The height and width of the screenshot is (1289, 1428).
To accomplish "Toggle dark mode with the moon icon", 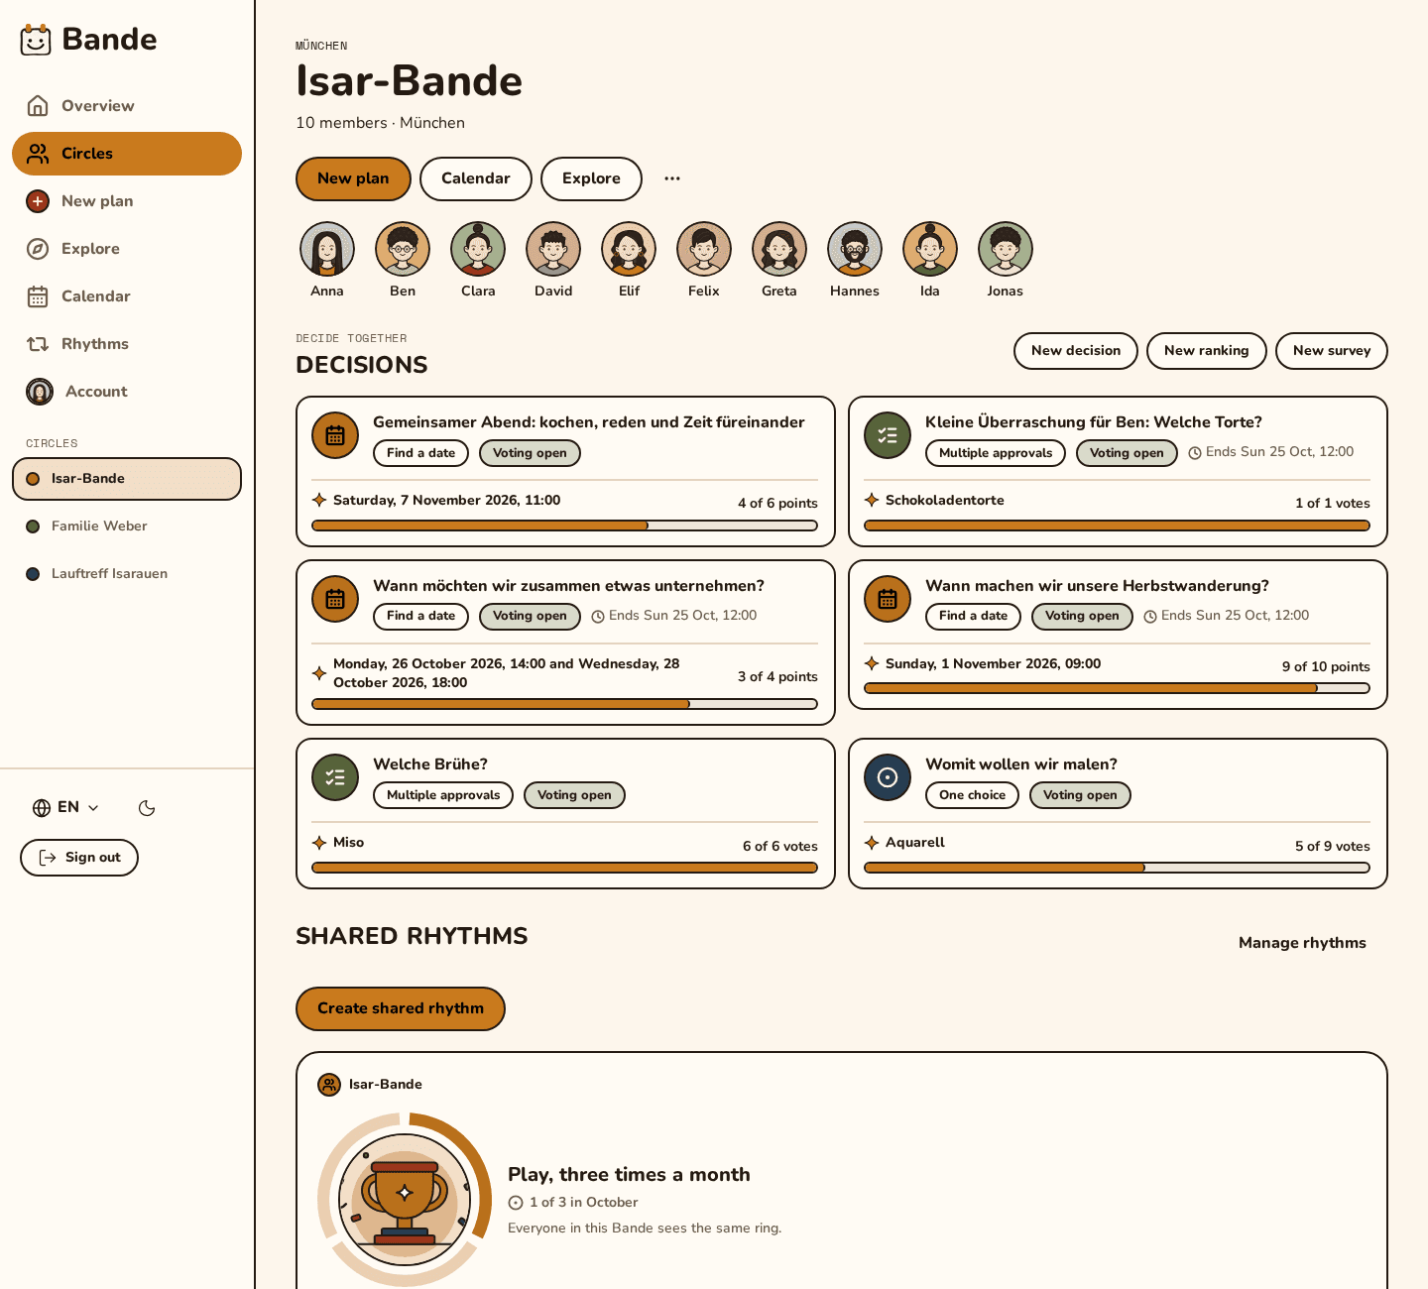I will [147, 808].
